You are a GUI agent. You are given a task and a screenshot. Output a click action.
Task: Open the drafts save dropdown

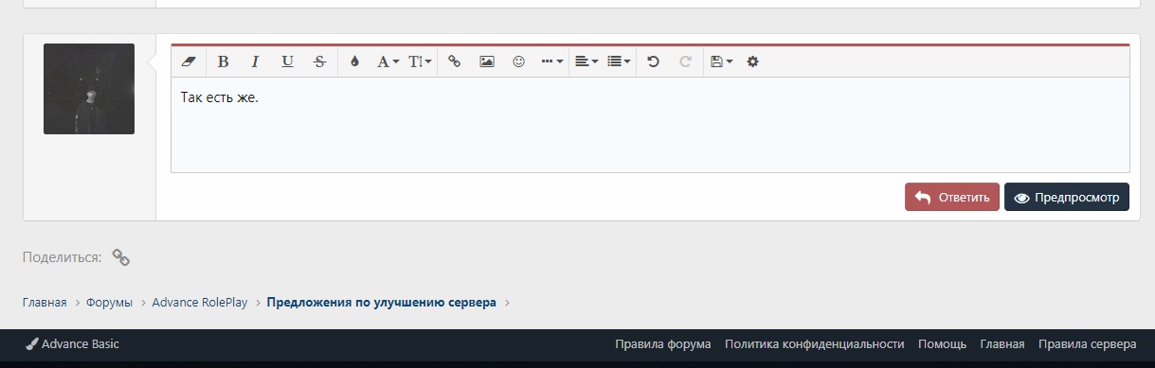click(x=721, y=61)
